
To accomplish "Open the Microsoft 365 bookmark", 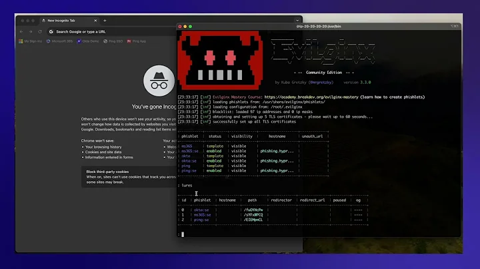I will [59, 41].
